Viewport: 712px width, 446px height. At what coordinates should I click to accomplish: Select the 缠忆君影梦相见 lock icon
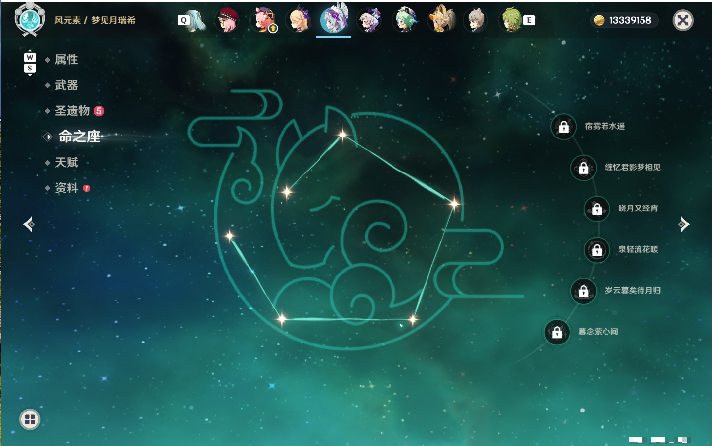(584, 168)
